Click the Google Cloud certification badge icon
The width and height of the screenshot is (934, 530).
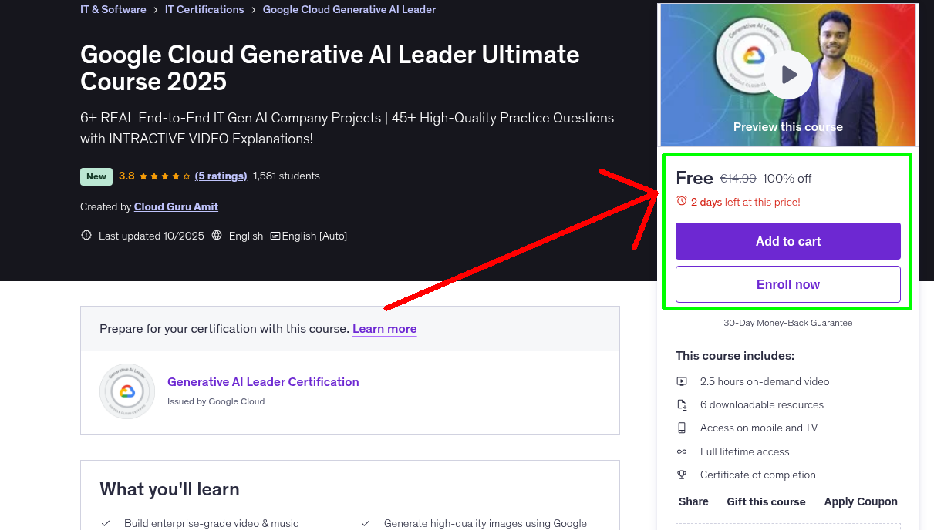click(127, 391)
